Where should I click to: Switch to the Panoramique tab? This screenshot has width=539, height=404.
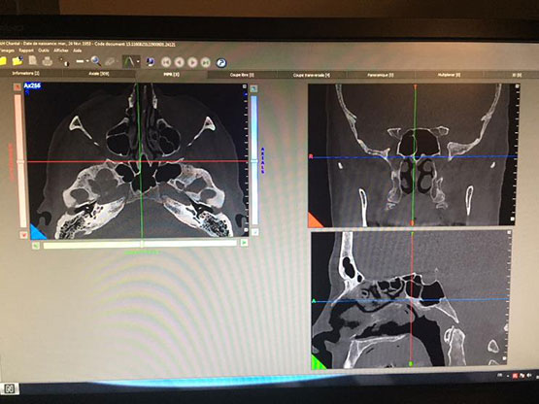tap(380, 75)
